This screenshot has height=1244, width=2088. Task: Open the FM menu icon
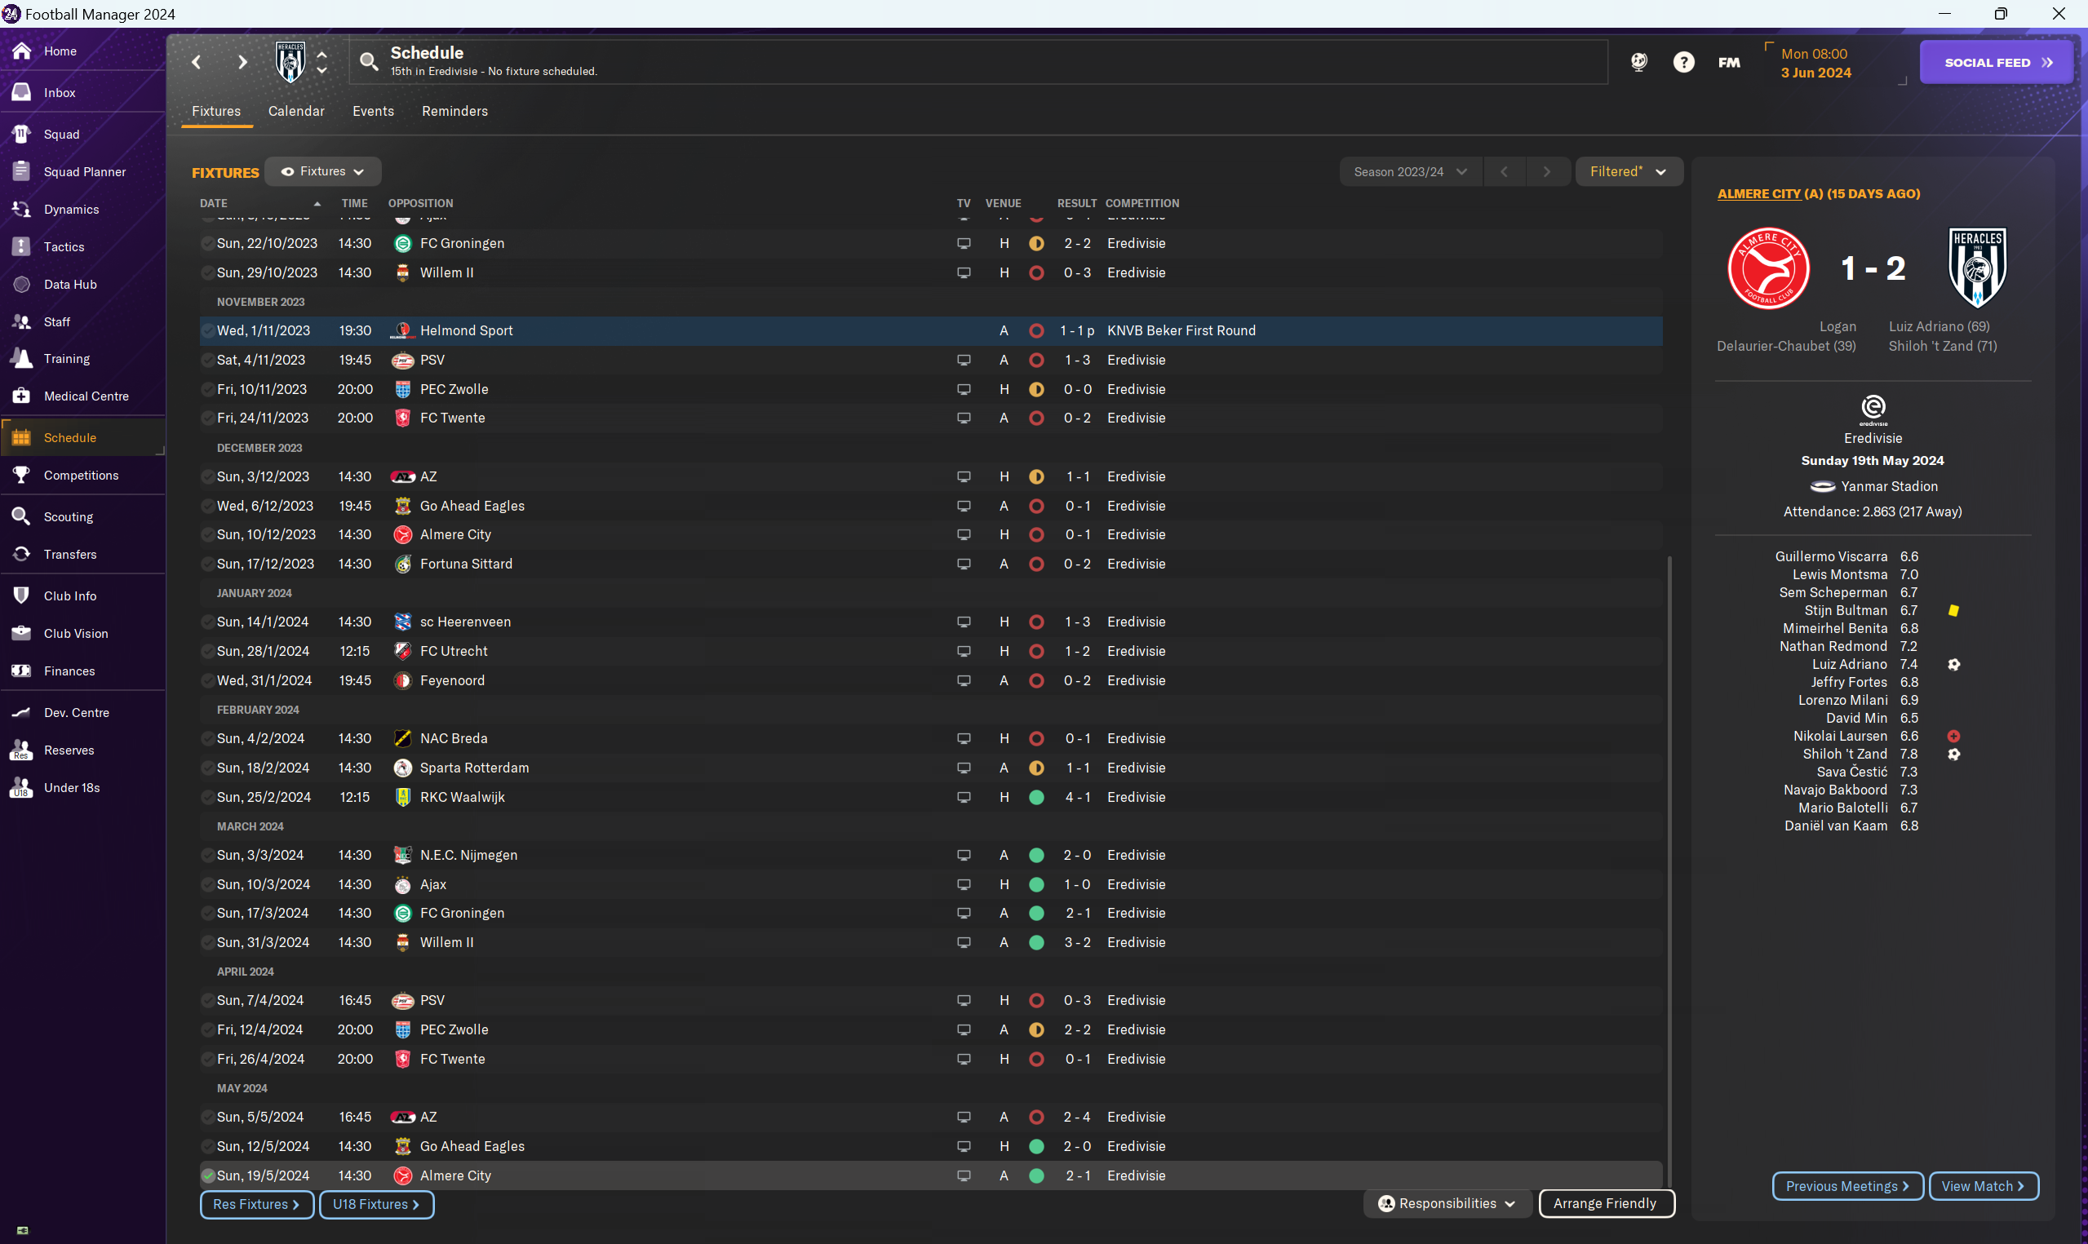pyautogui.click(x=1728, y=62)
